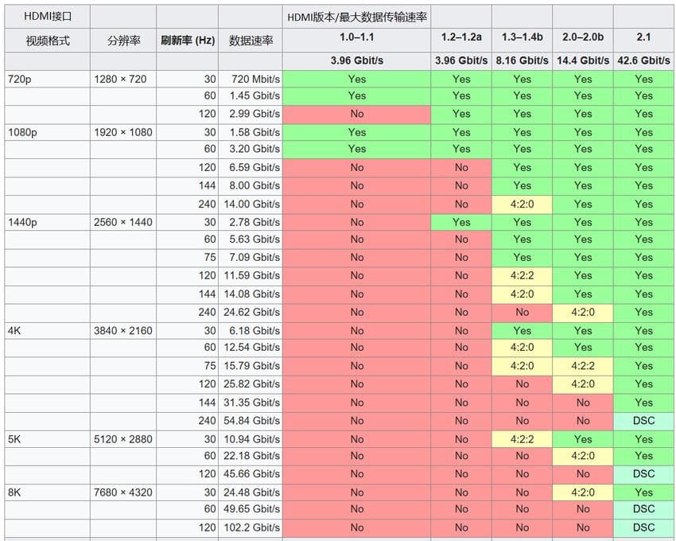
Task: Click the 24.62 Gbit/s data rate
Action: pos(251,313)
